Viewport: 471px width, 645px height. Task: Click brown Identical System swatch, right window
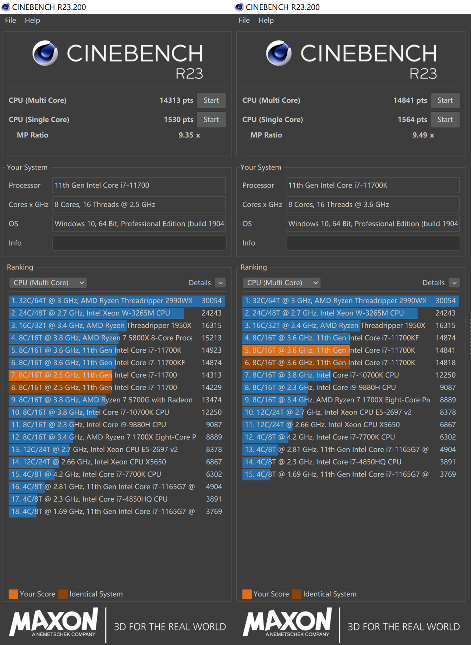click(297, 594)
